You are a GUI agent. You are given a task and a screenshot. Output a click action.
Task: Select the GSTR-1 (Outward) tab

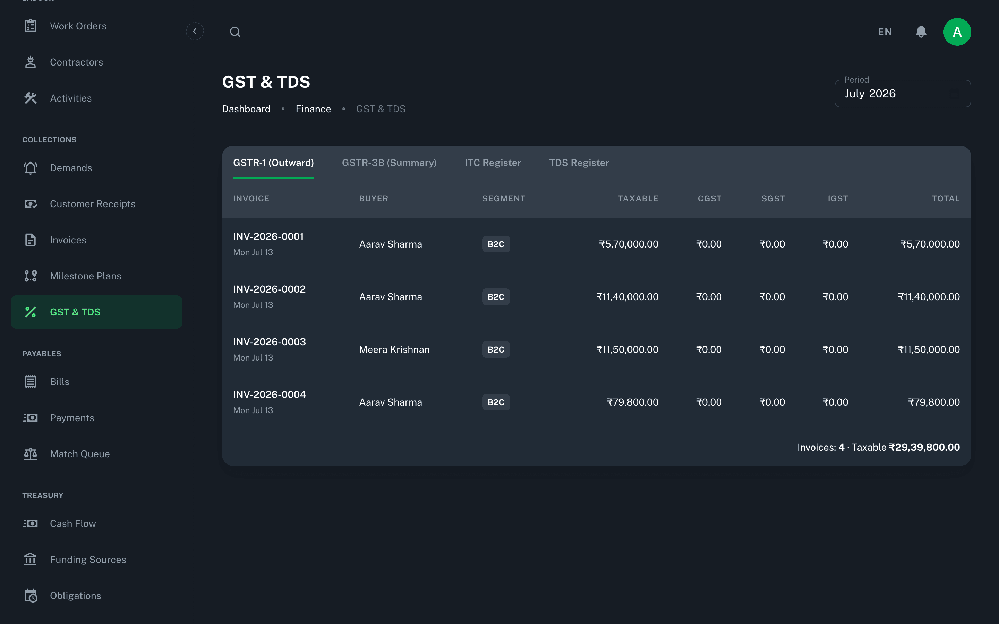point(273,163)
